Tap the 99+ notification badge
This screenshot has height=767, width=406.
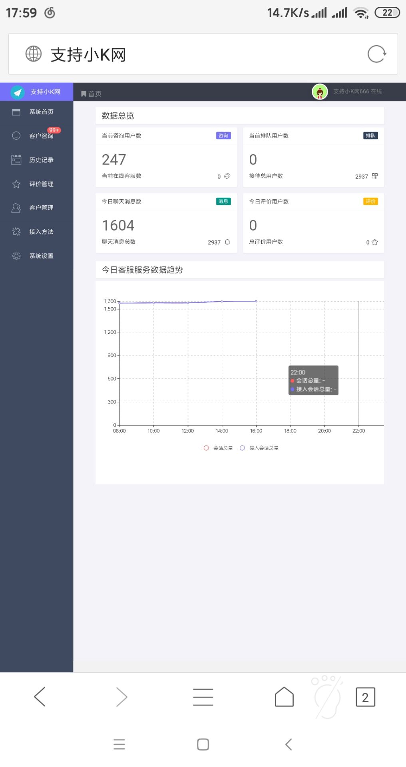[x=54, y=130]
